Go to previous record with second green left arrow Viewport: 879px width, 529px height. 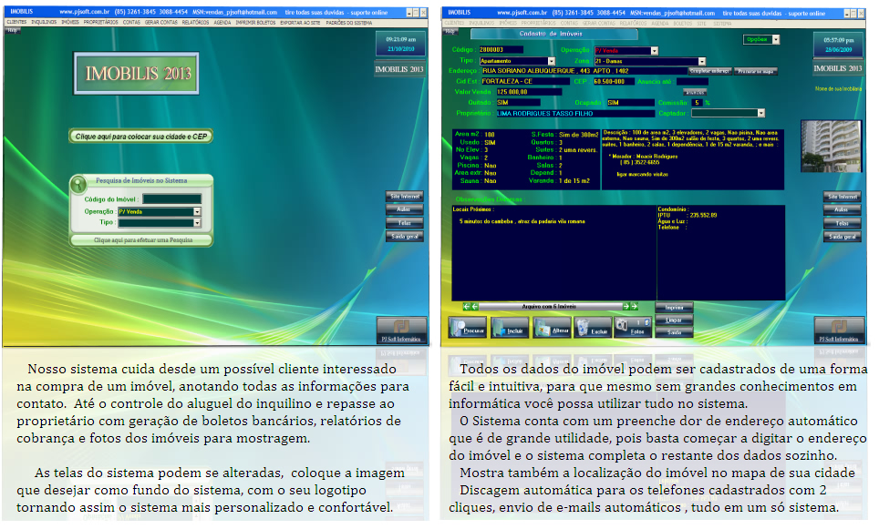[475, 306]
